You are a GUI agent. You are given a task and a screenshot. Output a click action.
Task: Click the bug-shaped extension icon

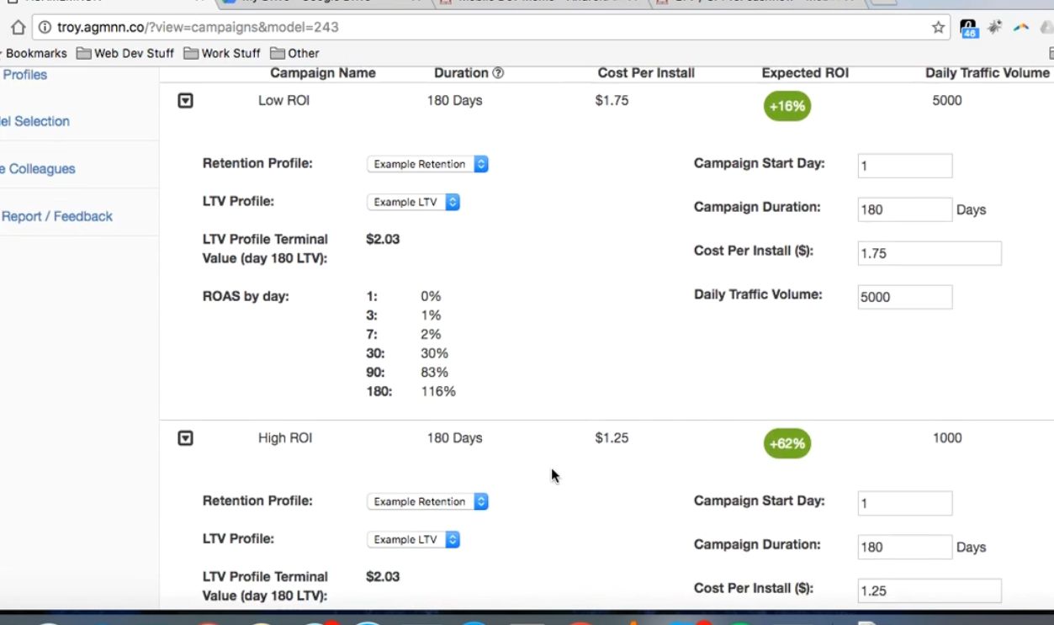tap(995, 27)
